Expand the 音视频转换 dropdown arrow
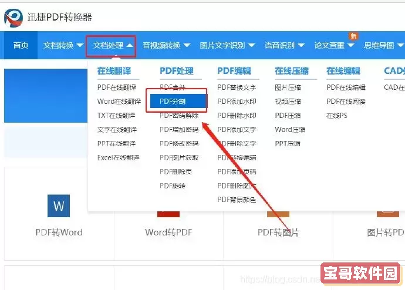 pos(187,45)
